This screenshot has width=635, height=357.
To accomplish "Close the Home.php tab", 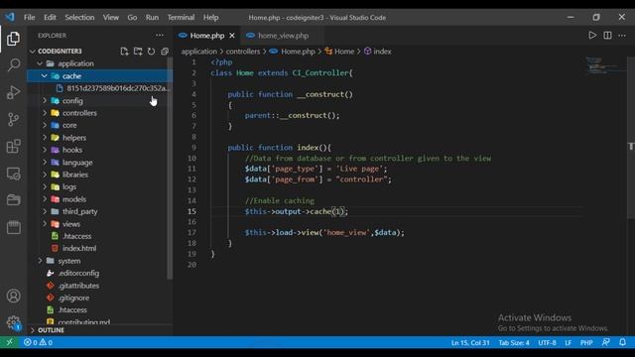I will tap(232, 36).
